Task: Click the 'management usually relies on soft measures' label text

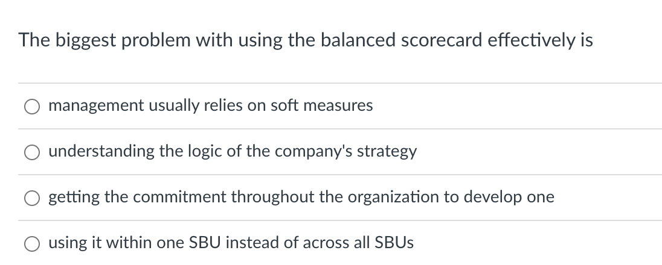Action: [x=211, y=105]
